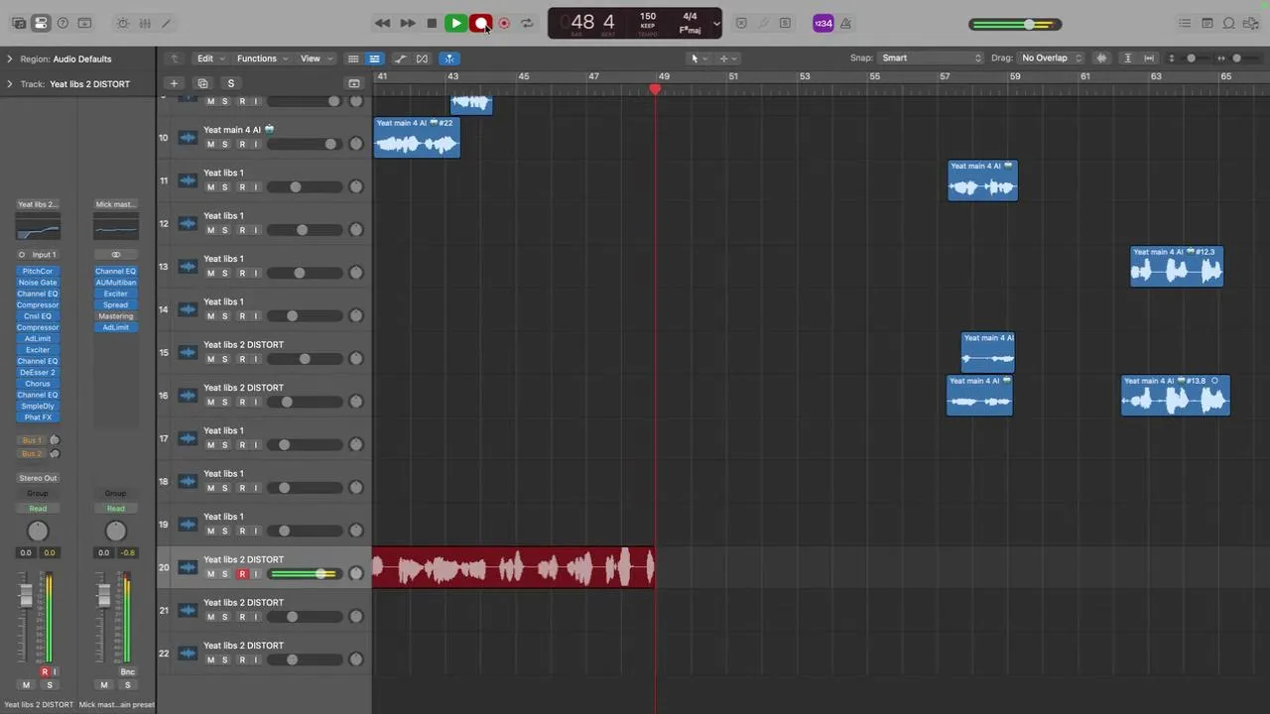Screen dimensions: 1270x714
Task: Solo track 16 Yeat libs 2 DISTORT
Action: 225,402
